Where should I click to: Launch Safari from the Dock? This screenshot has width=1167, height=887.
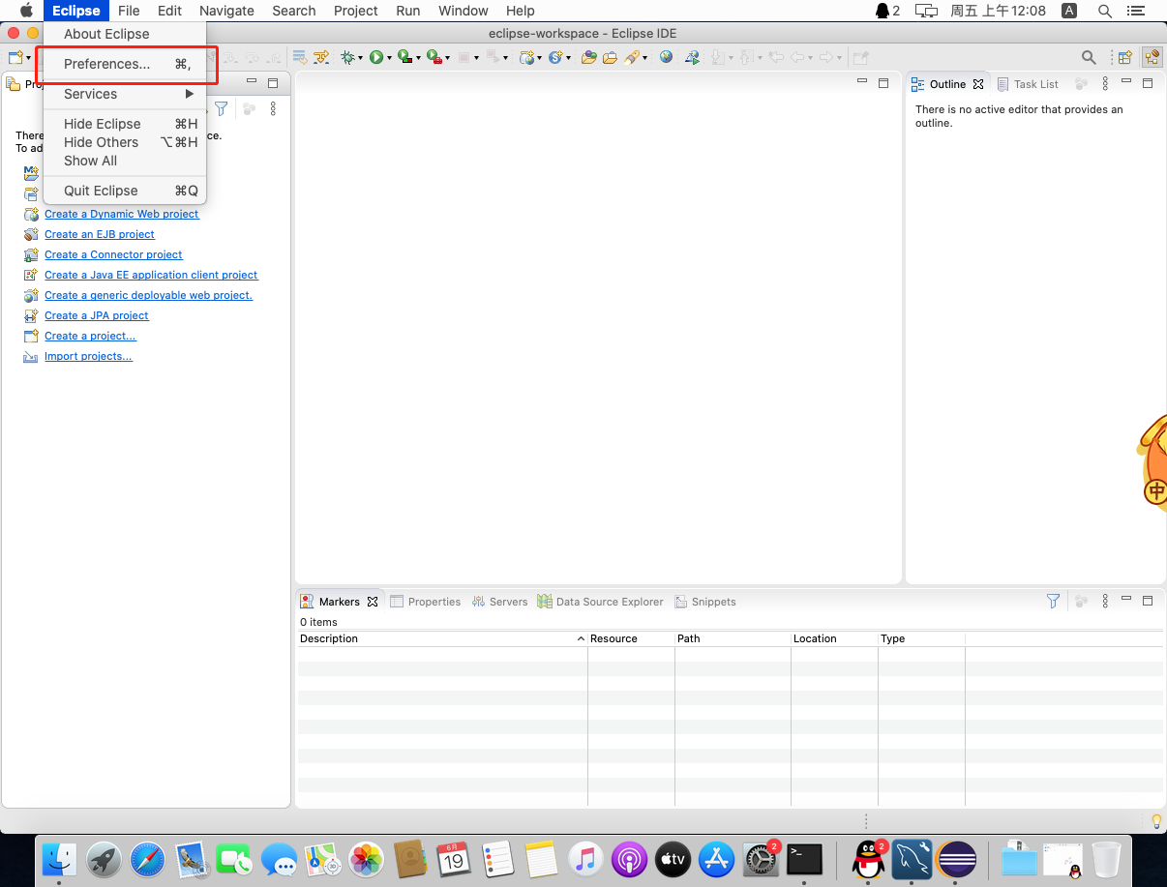coord(147,858)
